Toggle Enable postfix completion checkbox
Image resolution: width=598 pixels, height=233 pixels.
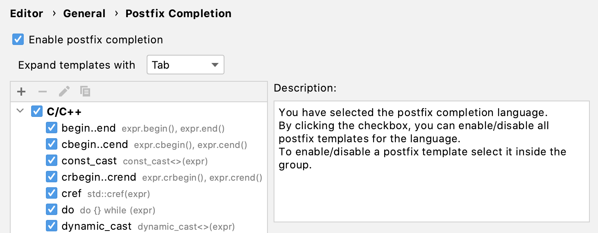[x=18, y=40]
